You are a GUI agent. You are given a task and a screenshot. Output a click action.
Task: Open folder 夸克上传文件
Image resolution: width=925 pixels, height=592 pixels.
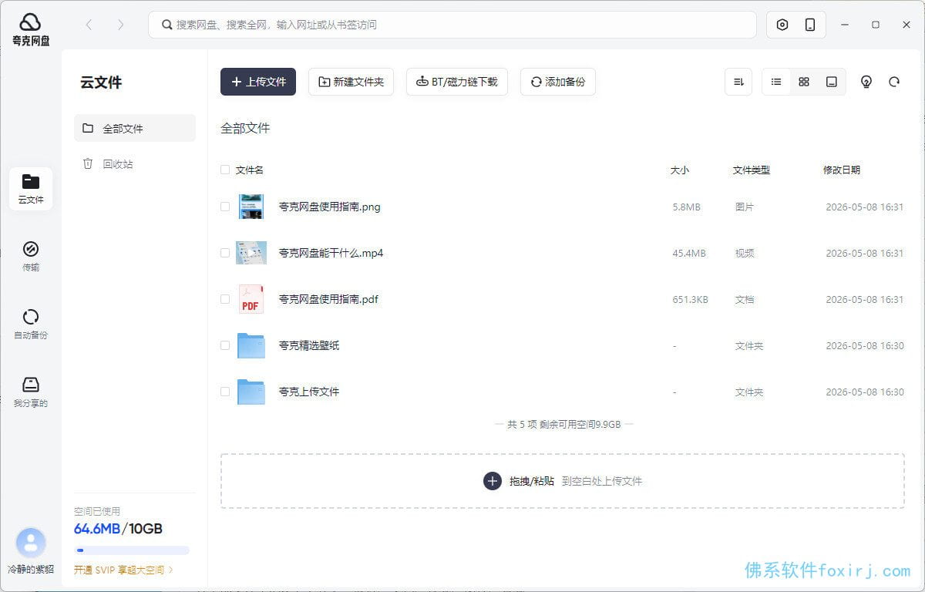[x=309, y=392]
